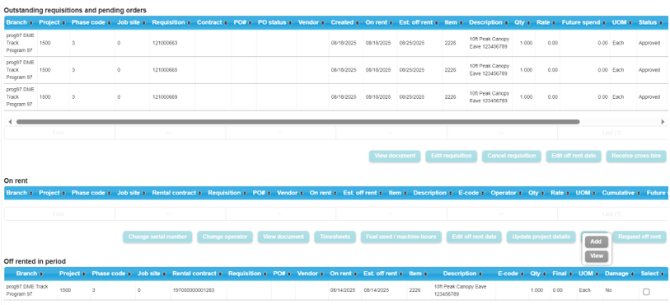Click the Final column sort icon
The image size is (670, 305).
point(570,274)
